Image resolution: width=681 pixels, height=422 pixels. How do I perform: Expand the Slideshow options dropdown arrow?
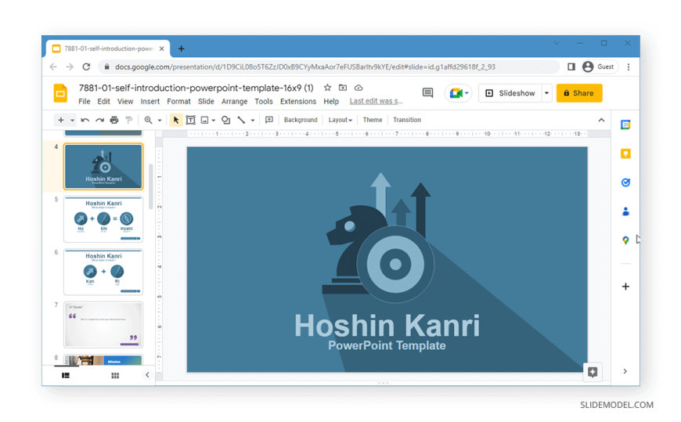pyautogui.click(x=546, y=93)
